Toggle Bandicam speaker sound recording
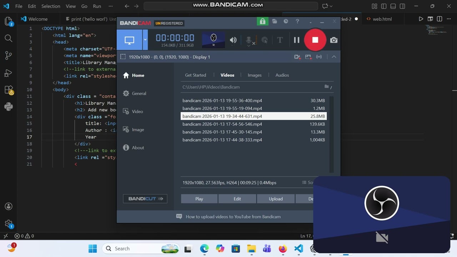Image resolution: width=457 pixels, height=257 pixels. point(233,40)
